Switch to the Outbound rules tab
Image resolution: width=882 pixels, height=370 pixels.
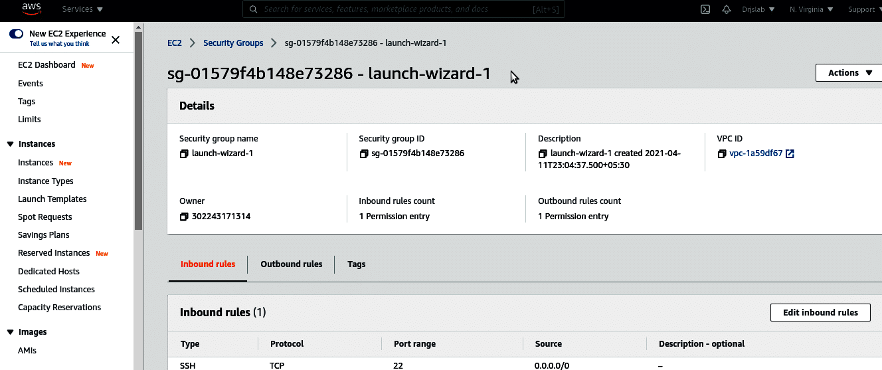292,264
